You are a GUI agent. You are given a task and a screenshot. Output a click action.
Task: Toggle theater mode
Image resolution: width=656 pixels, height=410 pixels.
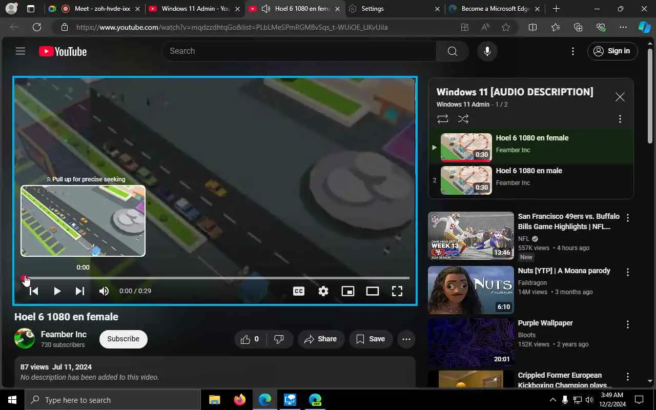(373, 291)
